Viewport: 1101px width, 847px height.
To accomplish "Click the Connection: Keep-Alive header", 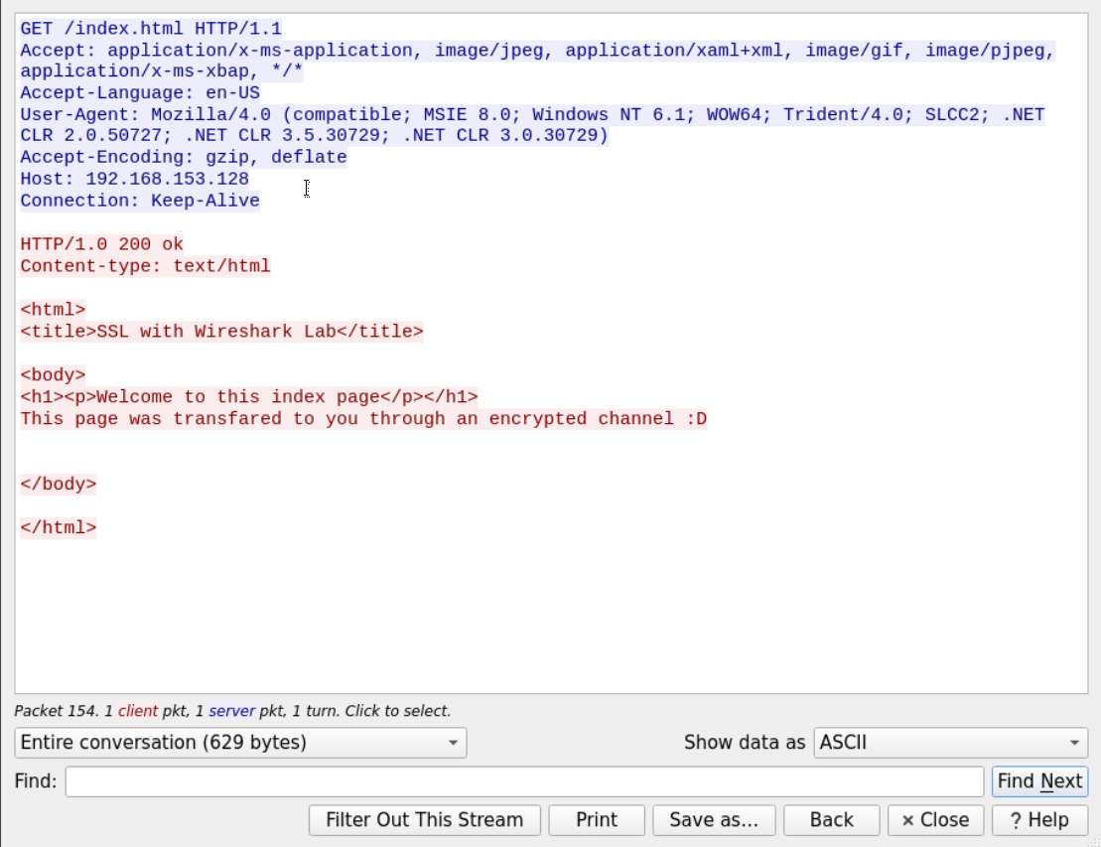I will (x=140, y=202).
